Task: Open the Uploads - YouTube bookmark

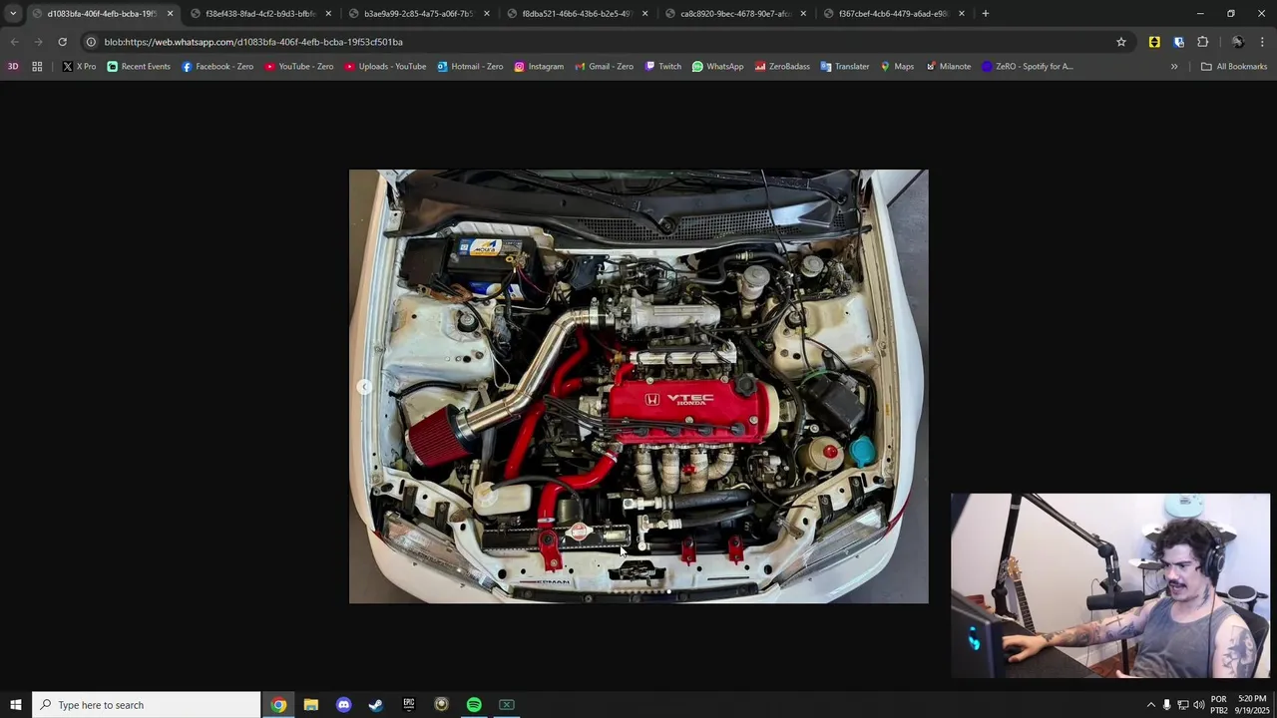Action: (385, 67)
